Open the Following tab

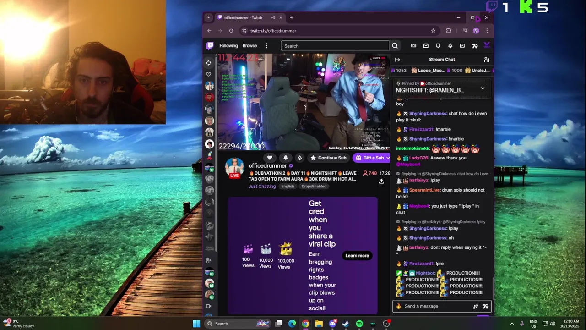point(228,46)
